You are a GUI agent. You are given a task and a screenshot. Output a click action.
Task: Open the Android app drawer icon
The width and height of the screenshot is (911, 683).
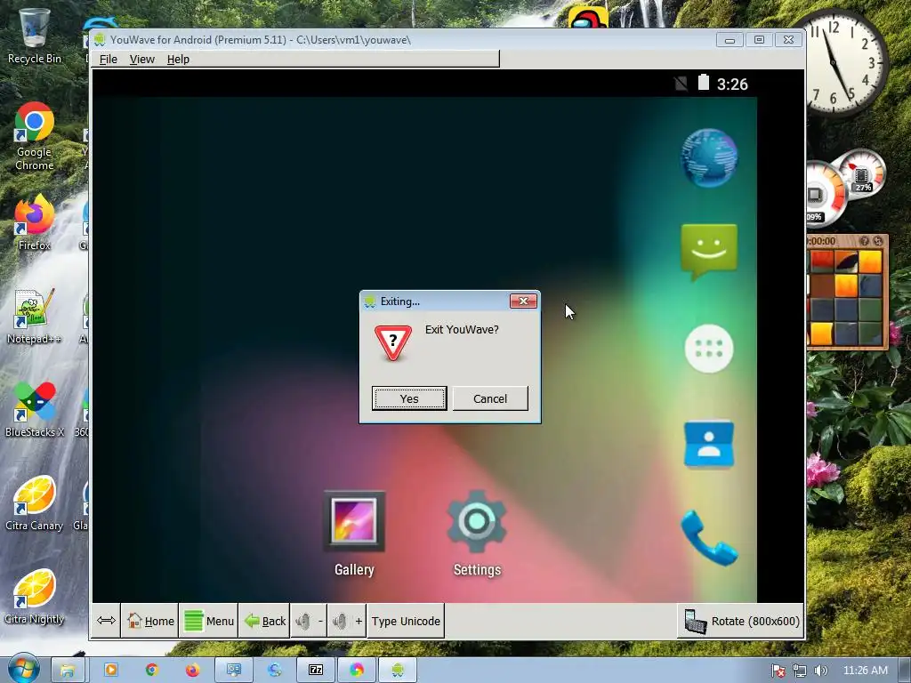pos(709,349)
